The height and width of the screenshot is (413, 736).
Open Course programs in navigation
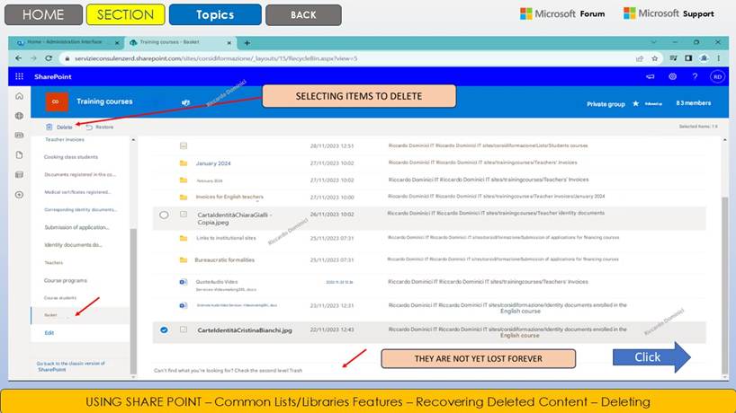[x=66, y=280]
